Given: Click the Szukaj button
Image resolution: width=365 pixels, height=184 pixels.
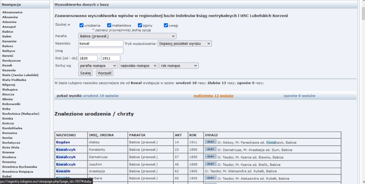Looking at the screenshot, I should (86, 73).
